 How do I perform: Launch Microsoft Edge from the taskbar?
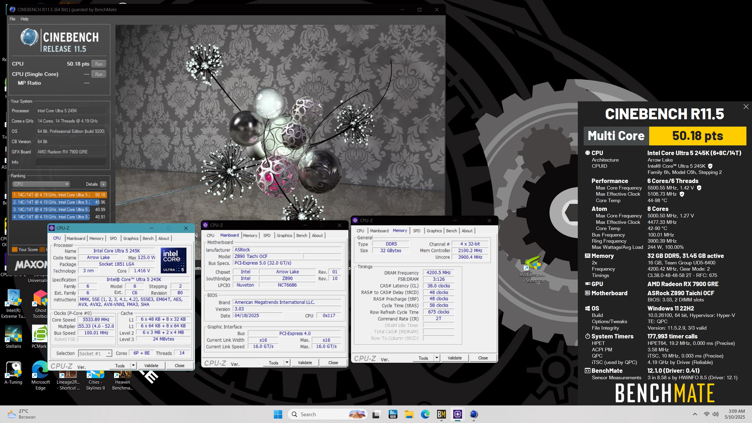click(x=425, y=414)
